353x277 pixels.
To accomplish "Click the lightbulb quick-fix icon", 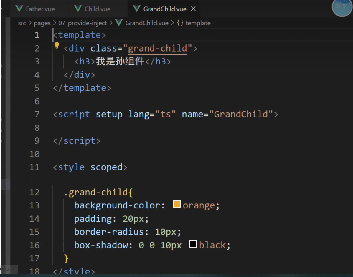I will (57, 46).
